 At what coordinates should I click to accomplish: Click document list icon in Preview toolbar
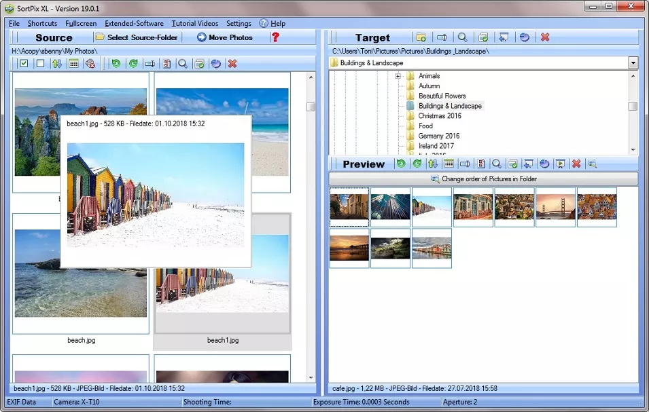pyautogui.click(x=481, y=164)
